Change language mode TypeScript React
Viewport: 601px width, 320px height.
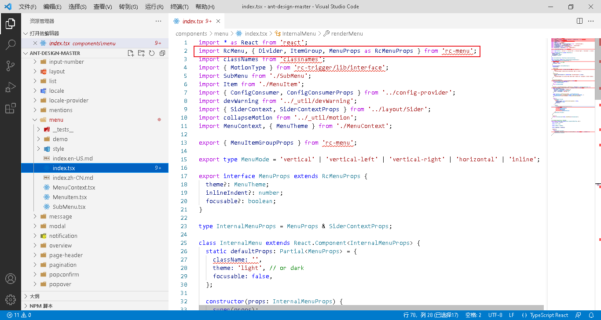point(549,315)
